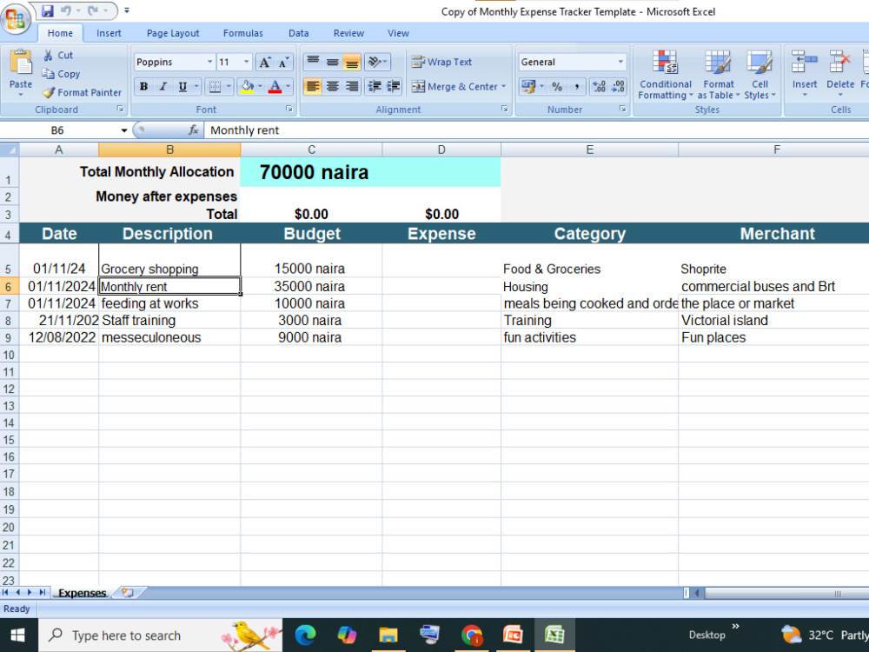869x652 pixels.
Task: Apply accounting number format
Action: click(x=528, y=86)
